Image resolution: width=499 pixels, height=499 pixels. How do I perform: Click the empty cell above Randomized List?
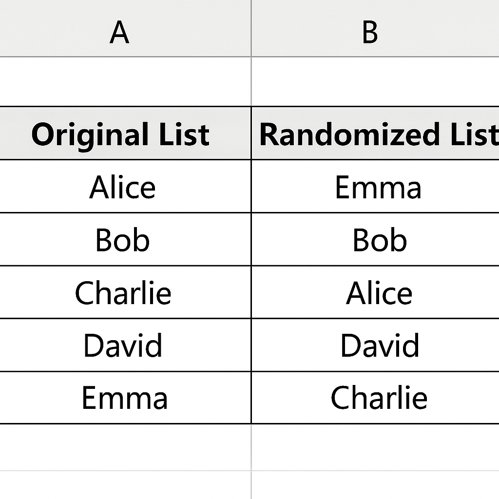click(375, 81)
